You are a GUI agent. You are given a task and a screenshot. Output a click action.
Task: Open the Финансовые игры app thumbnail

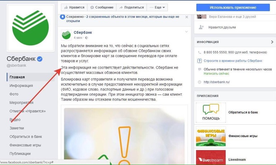pos(211,136)
